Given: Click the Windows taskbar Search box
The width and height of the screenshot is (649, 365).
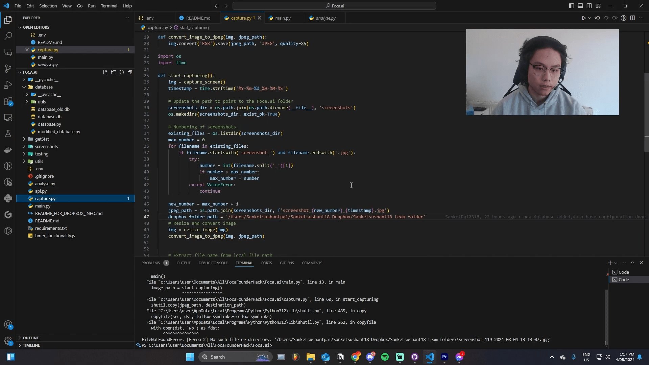Looking at the screenshot, I should tap(235, 357).
